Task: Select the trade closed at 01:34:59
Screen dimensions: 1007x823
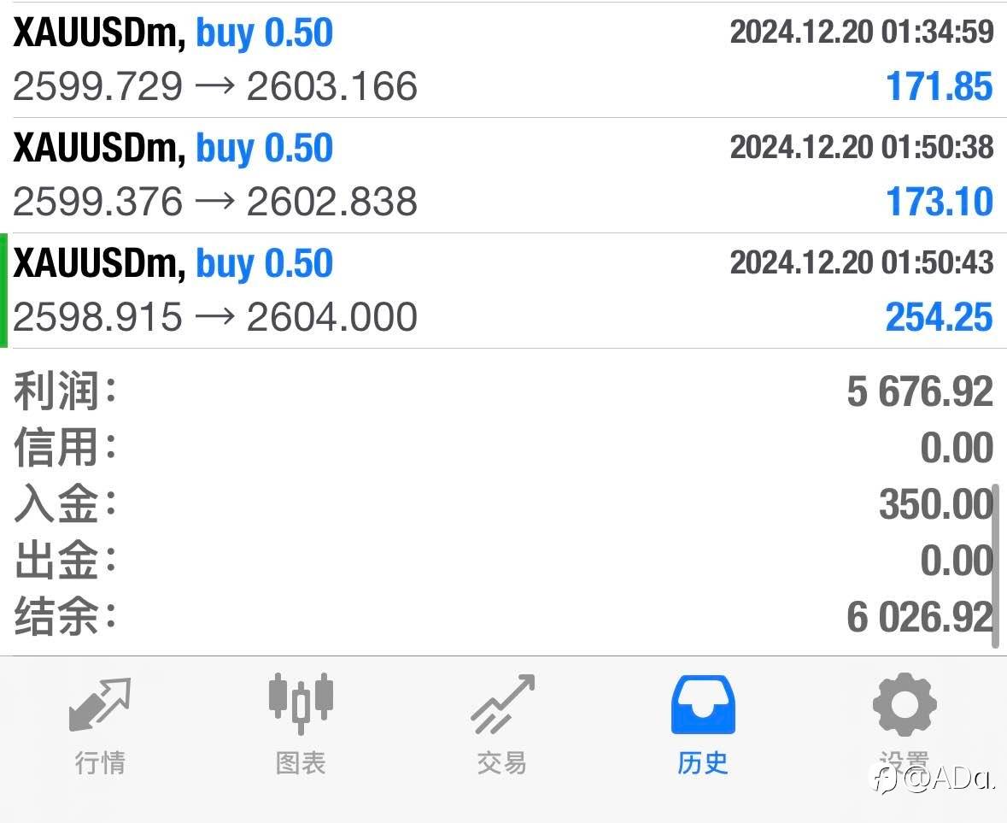Action: pos(502,60)
